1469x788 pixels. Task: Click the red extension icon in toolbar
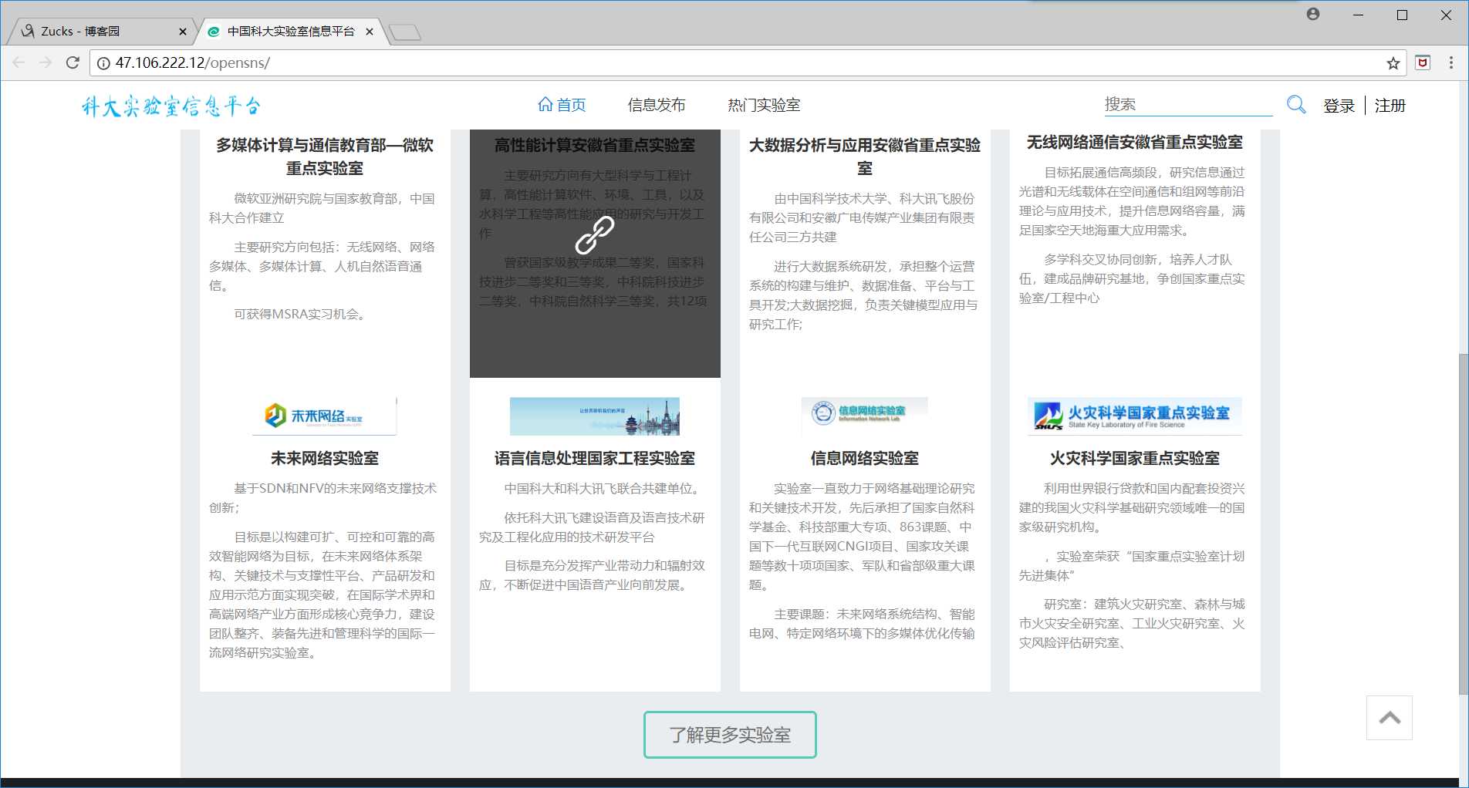(x=1423, y=63)
